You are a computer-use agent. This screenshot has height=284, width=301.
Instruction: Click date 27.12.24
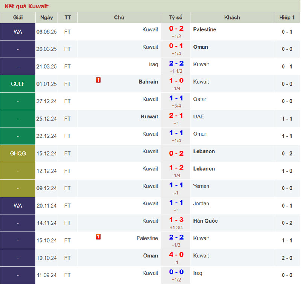(47, 101)
